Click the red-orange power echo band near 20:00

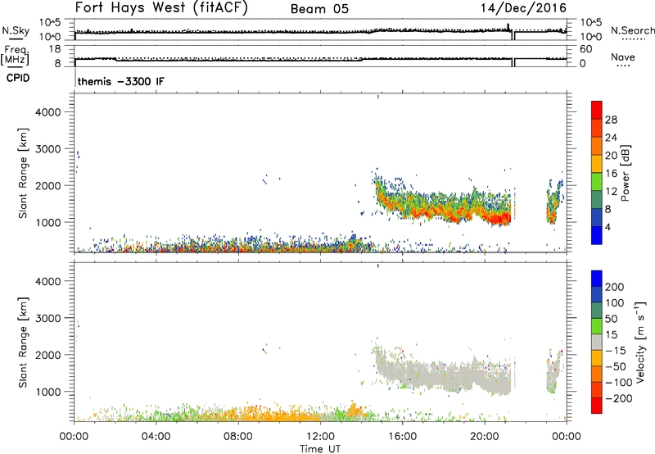[495, 217]
